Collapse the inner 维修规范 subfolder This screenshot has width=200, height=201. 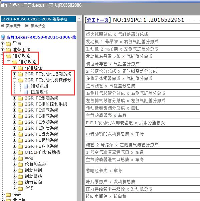coord(9,62)
